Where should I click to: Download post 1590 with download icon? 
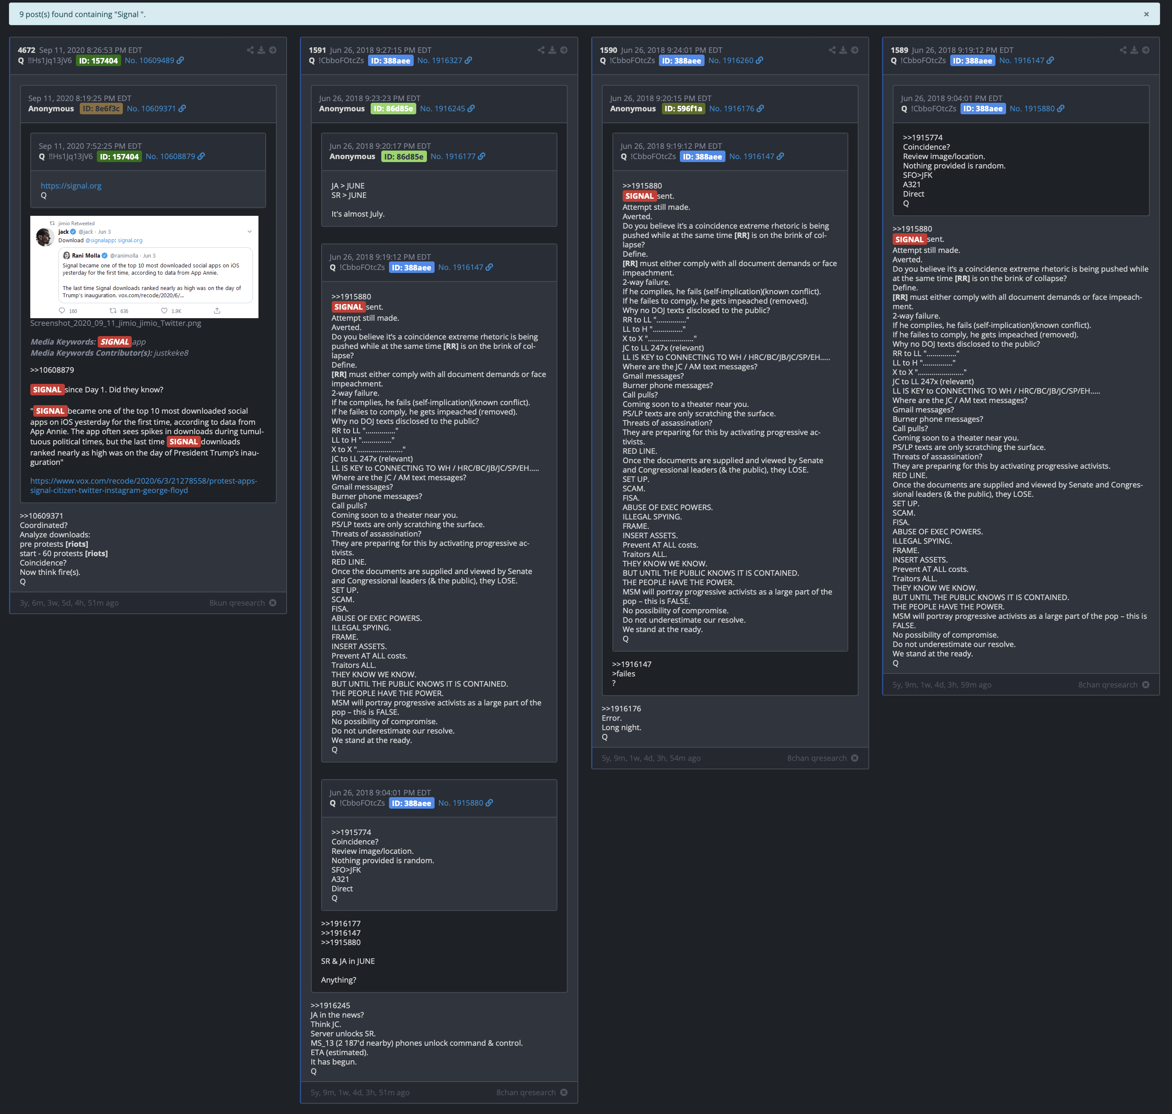coord(843,50)
